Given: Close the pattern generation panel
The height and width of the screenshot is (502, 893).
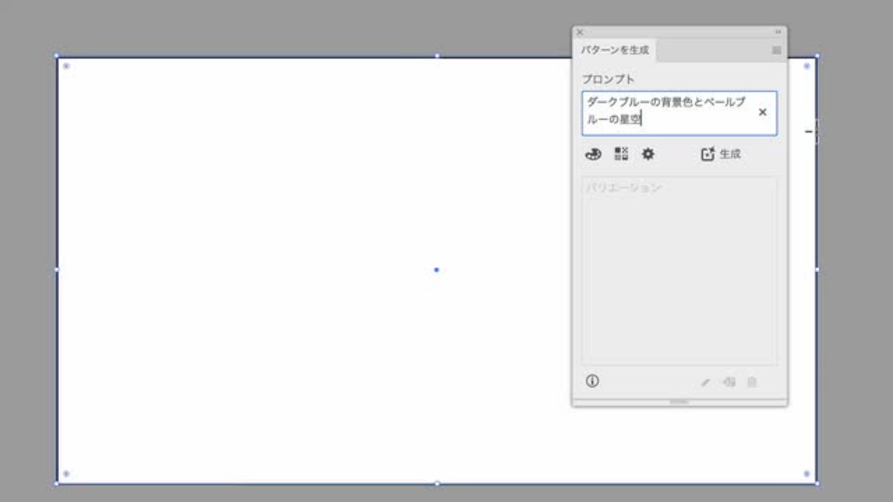Looking at the screenshot, I should pos(580,32).
